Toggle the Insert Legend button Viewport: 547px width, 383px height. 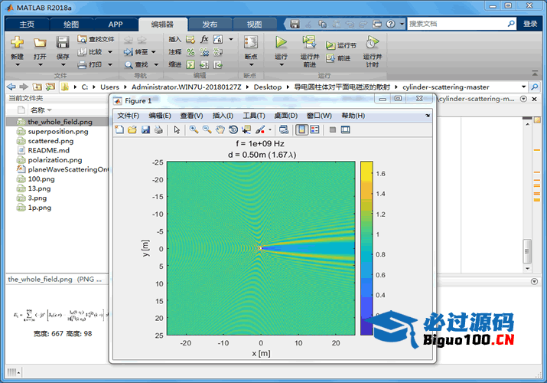coord(314,130)
